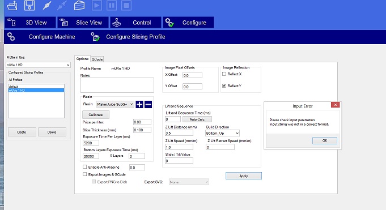The width and height of the screenshot is (386, 210).
Task: Click the Lift and Sequence Time field
Action: click(x=173, y=119)
